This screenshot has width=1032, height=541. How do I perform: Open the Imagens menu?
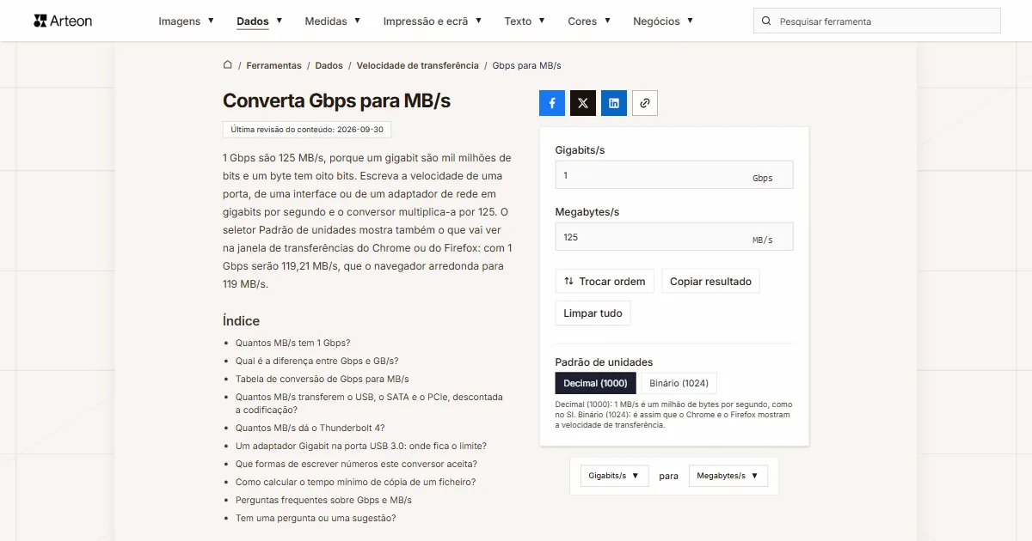coord(186,21)
